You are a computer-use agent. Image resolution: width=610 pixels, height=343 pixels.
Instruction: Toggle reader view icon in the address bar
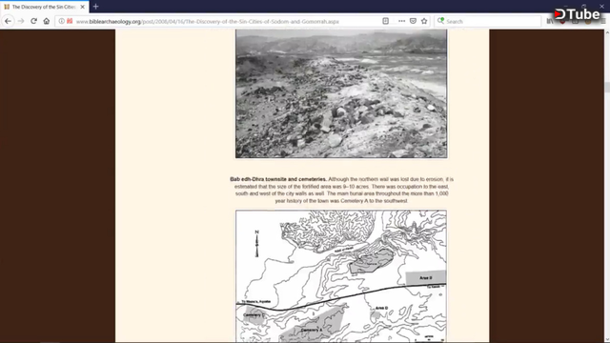pyautogui.click(x=385, y=21)
